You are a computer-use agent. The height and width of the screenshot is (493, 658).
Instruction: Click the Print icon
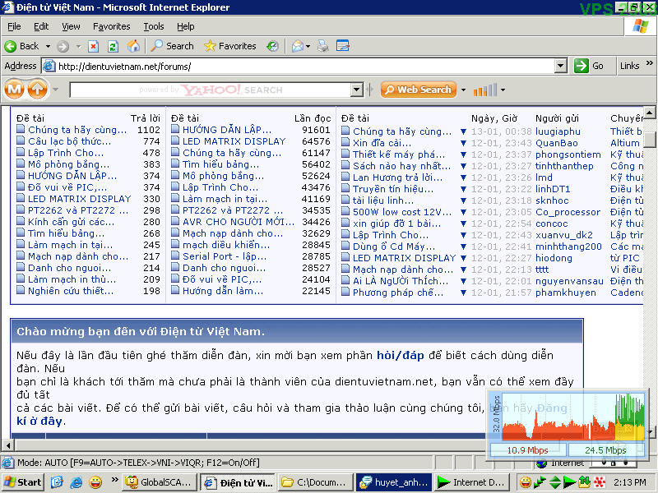pos(322,46)
